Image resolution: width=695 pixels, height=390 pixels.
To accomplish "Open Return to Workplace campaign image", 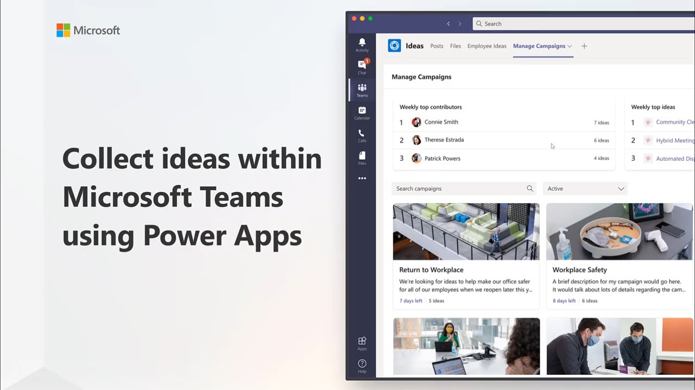I will pyautogui.click(x=466, y=232).
